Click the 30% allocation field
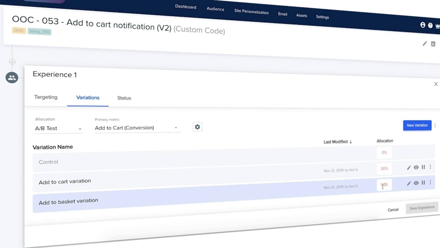The image size is (440, 248). (384, 169)
